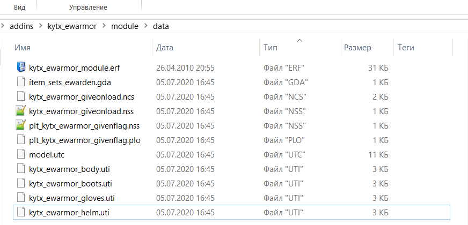Image resolution: width=468 pixels, height=225 pixels.
Task: Expand the chevron between module and data
Action: tap(146, 26)
